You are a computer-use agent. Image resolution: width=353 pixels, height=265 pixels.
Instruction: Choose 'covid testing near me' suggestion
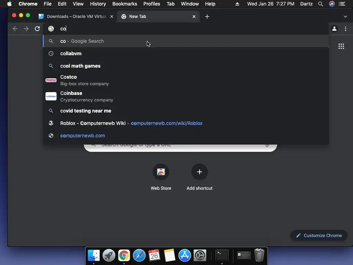click(186, 111)
